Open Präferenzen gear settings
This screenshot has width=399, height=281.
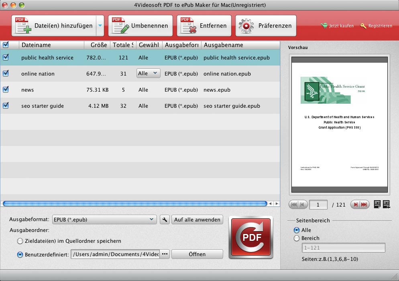tap(247, 26)
